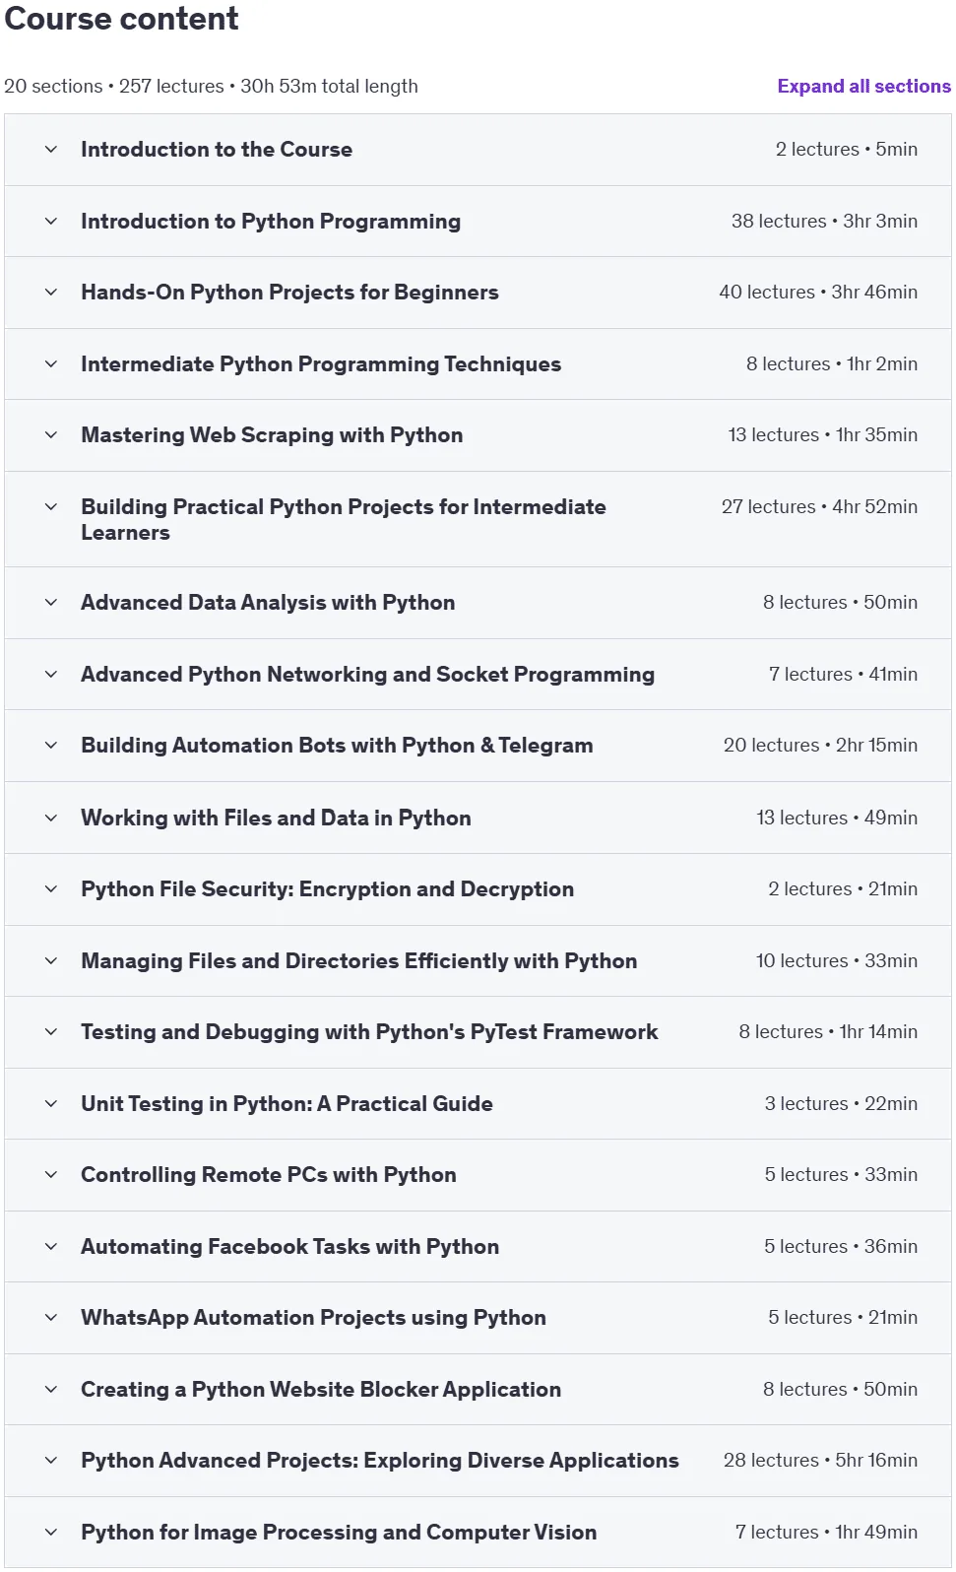This screenshot has height=1572, width=956.
Task: Expand Intermediate Python Programming Techniques chevron
Action: click(x=51, y=364)
